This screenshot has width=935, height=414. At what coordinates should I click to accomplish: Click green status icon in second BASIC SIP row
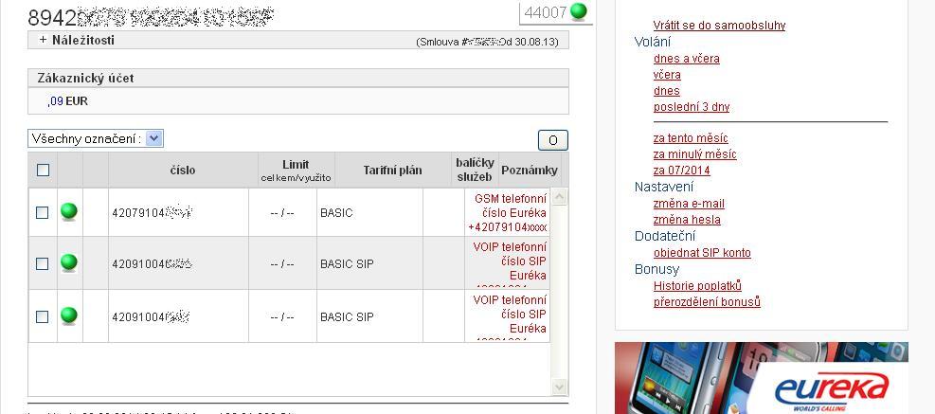68,262
